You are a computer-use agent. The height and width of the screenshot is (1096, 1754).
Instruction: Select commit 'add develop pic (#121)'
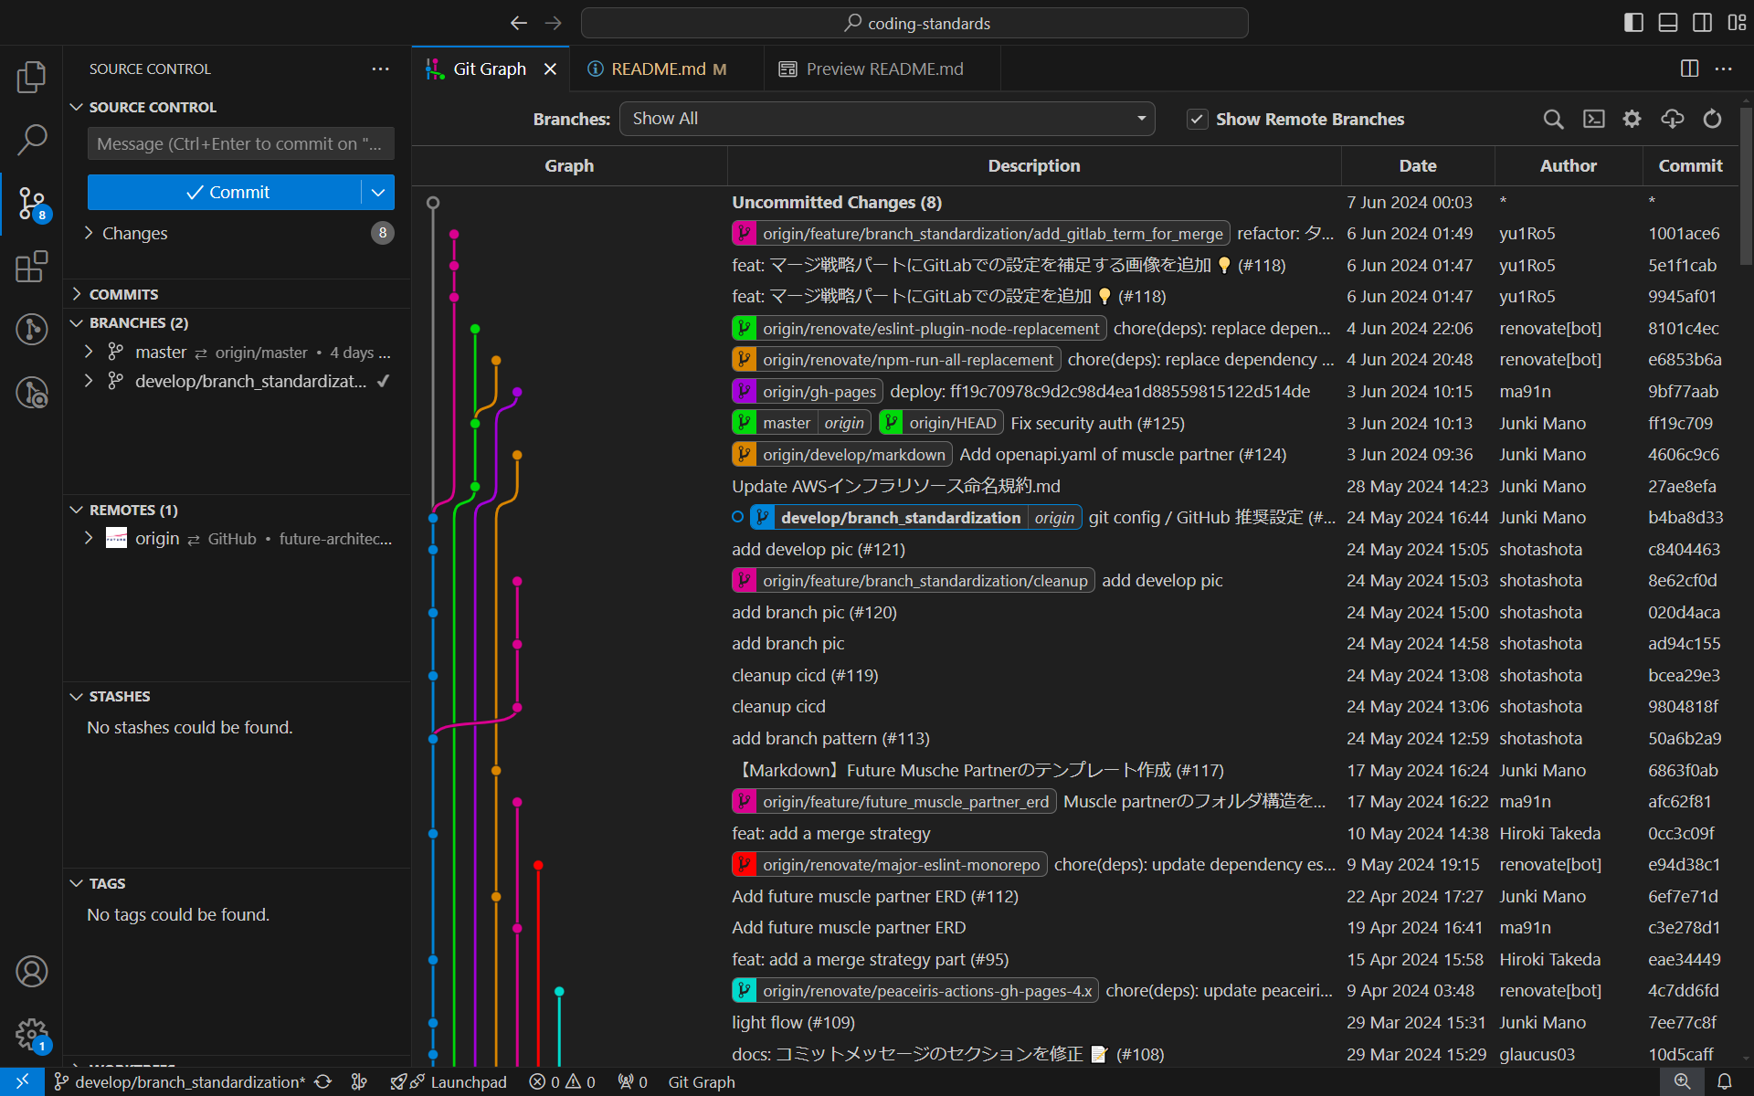pos(819,549)
